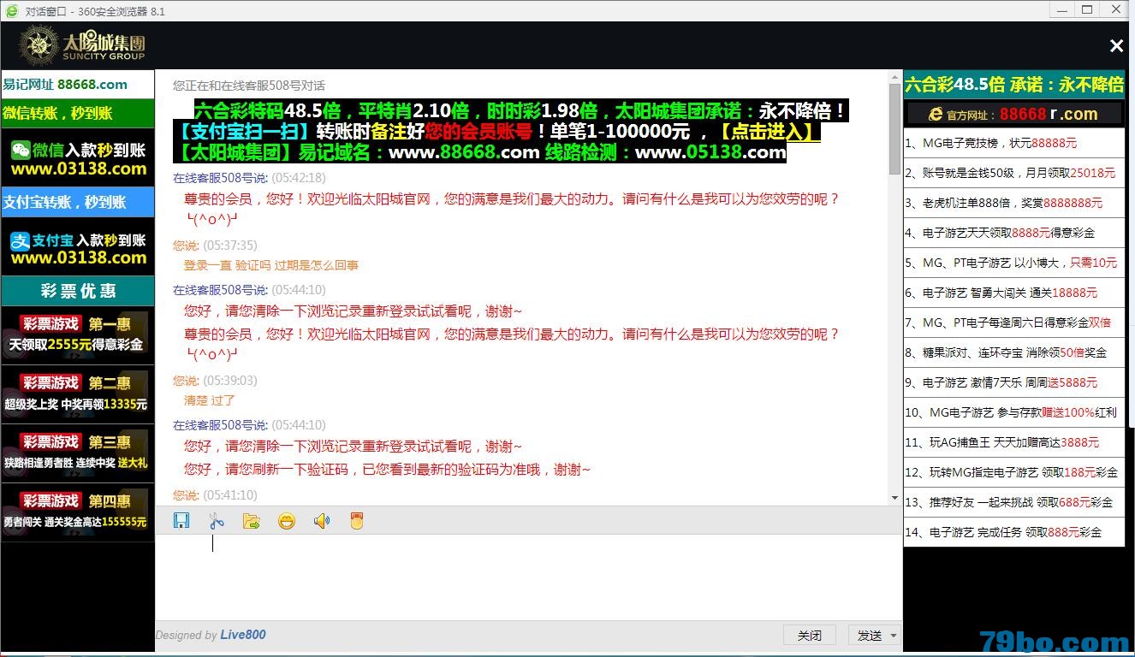Open item 14 电子游艺 完成任务
The height and width of the screenshot is (657, 1135).
click(x=1014, y=532)
